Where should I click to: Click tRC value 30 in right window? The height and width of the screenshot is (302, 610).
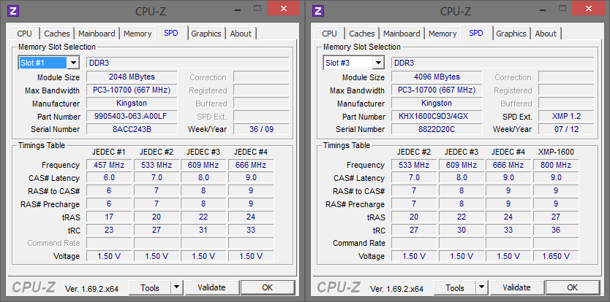462,230
